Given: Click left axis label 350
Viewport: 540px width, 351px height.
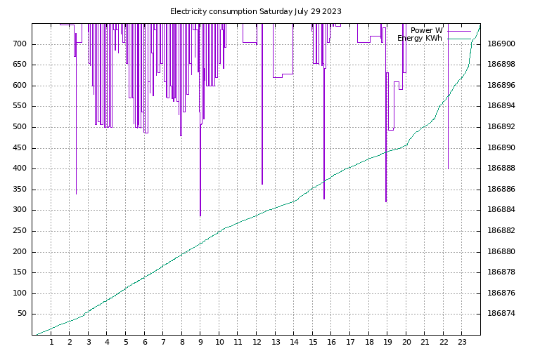Looking at the screenshot, I should pyautogui.click(x=20, y=190).
